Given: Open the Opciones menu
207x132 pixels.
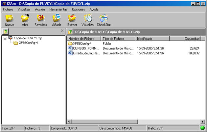Looking at the screenshot, I should click(78, 9).
